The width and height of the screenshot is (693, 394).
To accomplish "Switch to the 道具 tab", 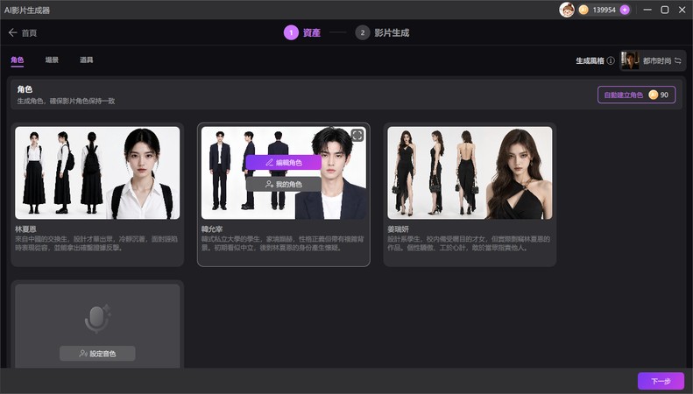I will [86, 60].
